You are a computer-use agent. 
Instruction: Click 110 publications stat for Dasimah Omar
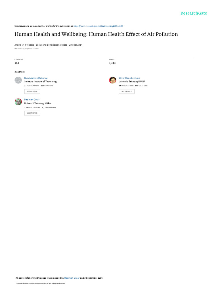pos(32,107)
